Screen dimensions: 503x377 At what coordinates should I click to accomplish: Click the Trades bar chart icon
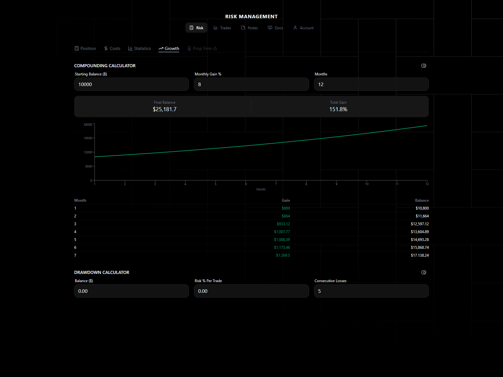(215, 28)
